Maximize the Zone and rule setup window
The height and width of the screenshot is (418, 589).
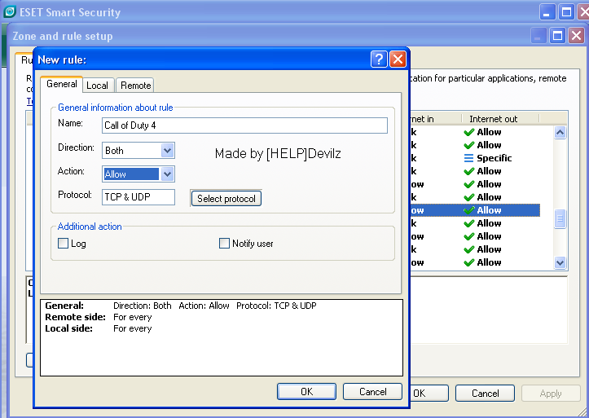click(557, 36)
